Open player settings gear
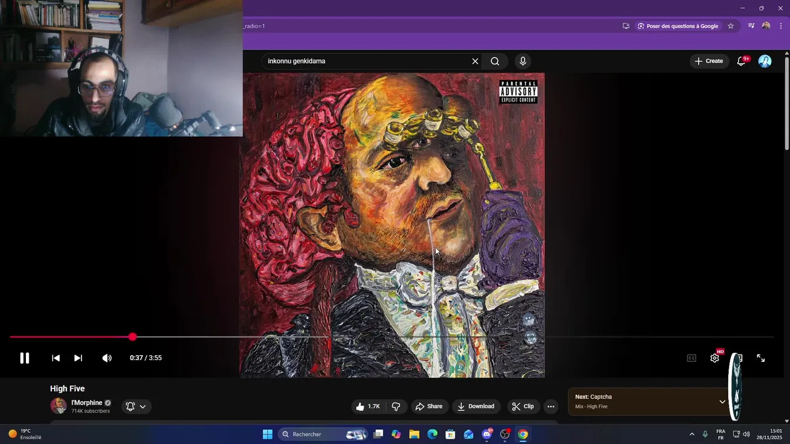 pos(715,358)
